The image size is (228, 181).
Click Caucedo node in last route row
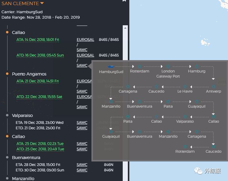point(214,147)
